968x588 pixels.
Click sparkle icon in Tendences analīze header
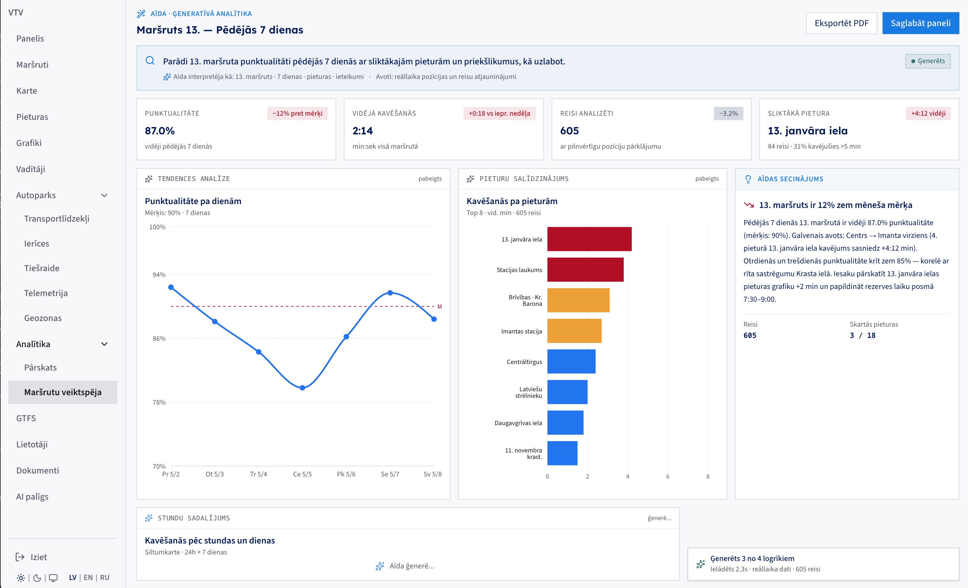pyautogui.click(x=149, y=179)
